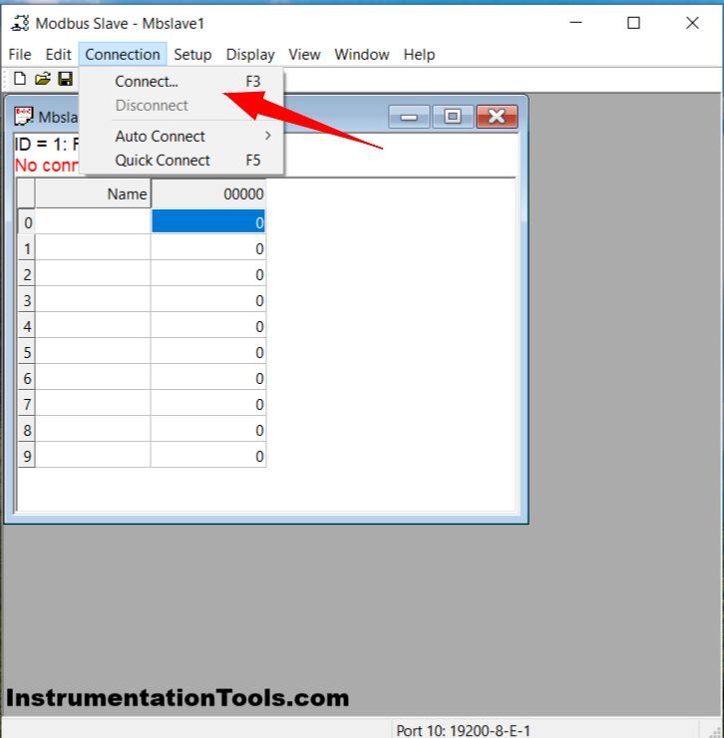Click the Name cell in row 4
Viewport: 724px width, 738px height.
tap(93, 326)
